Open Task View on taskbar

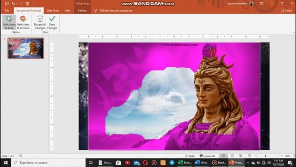(91, 163)
